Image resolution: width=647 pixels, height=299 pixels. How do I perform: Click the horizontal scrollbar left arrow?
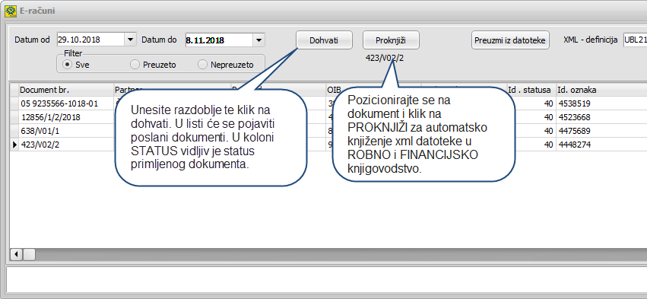pyautogui.click(x=16, y=254)
